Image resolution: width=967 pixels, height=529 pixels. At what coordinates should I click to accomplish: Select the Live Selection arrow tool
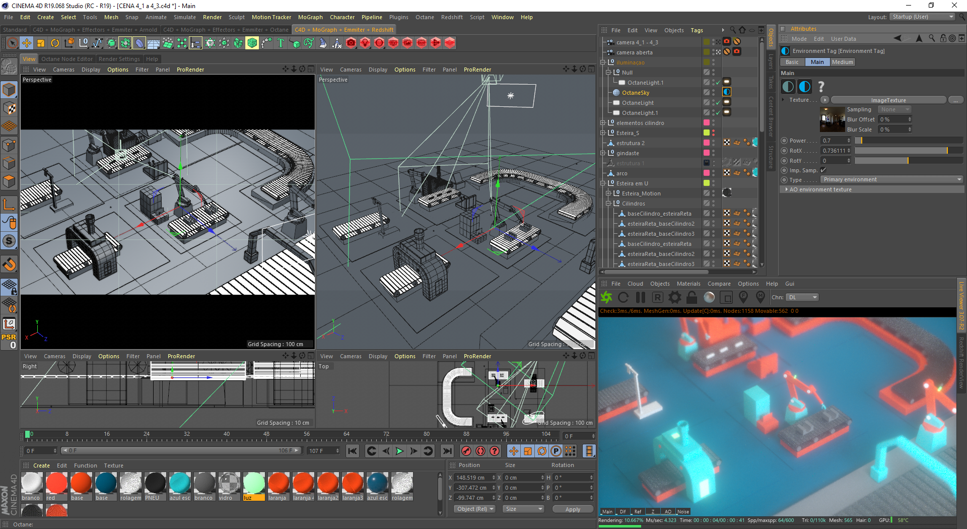(13, 43)
